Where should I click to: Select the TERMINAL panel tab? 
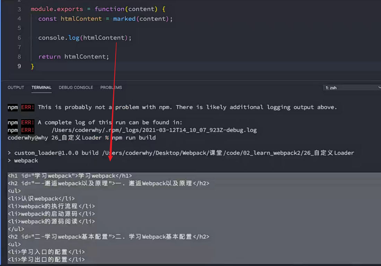pos(41,88)
